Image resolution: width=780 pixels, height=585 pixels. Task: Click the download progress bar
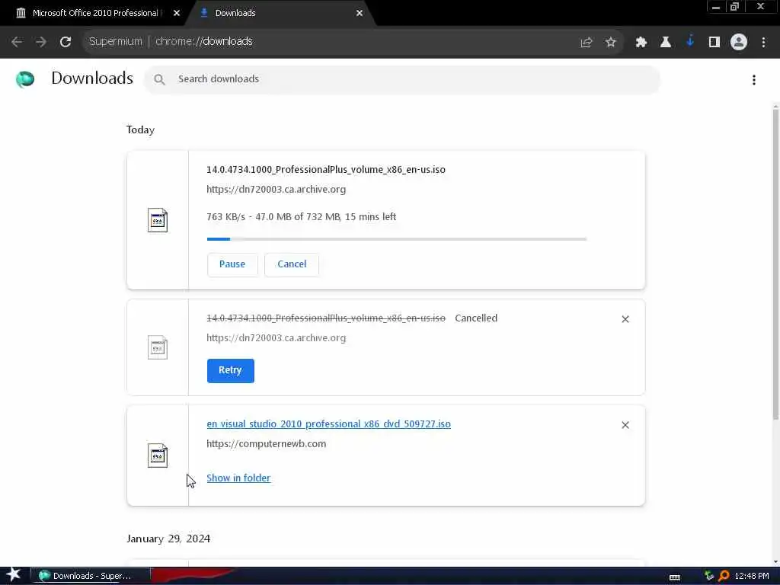tap(397, 239)
